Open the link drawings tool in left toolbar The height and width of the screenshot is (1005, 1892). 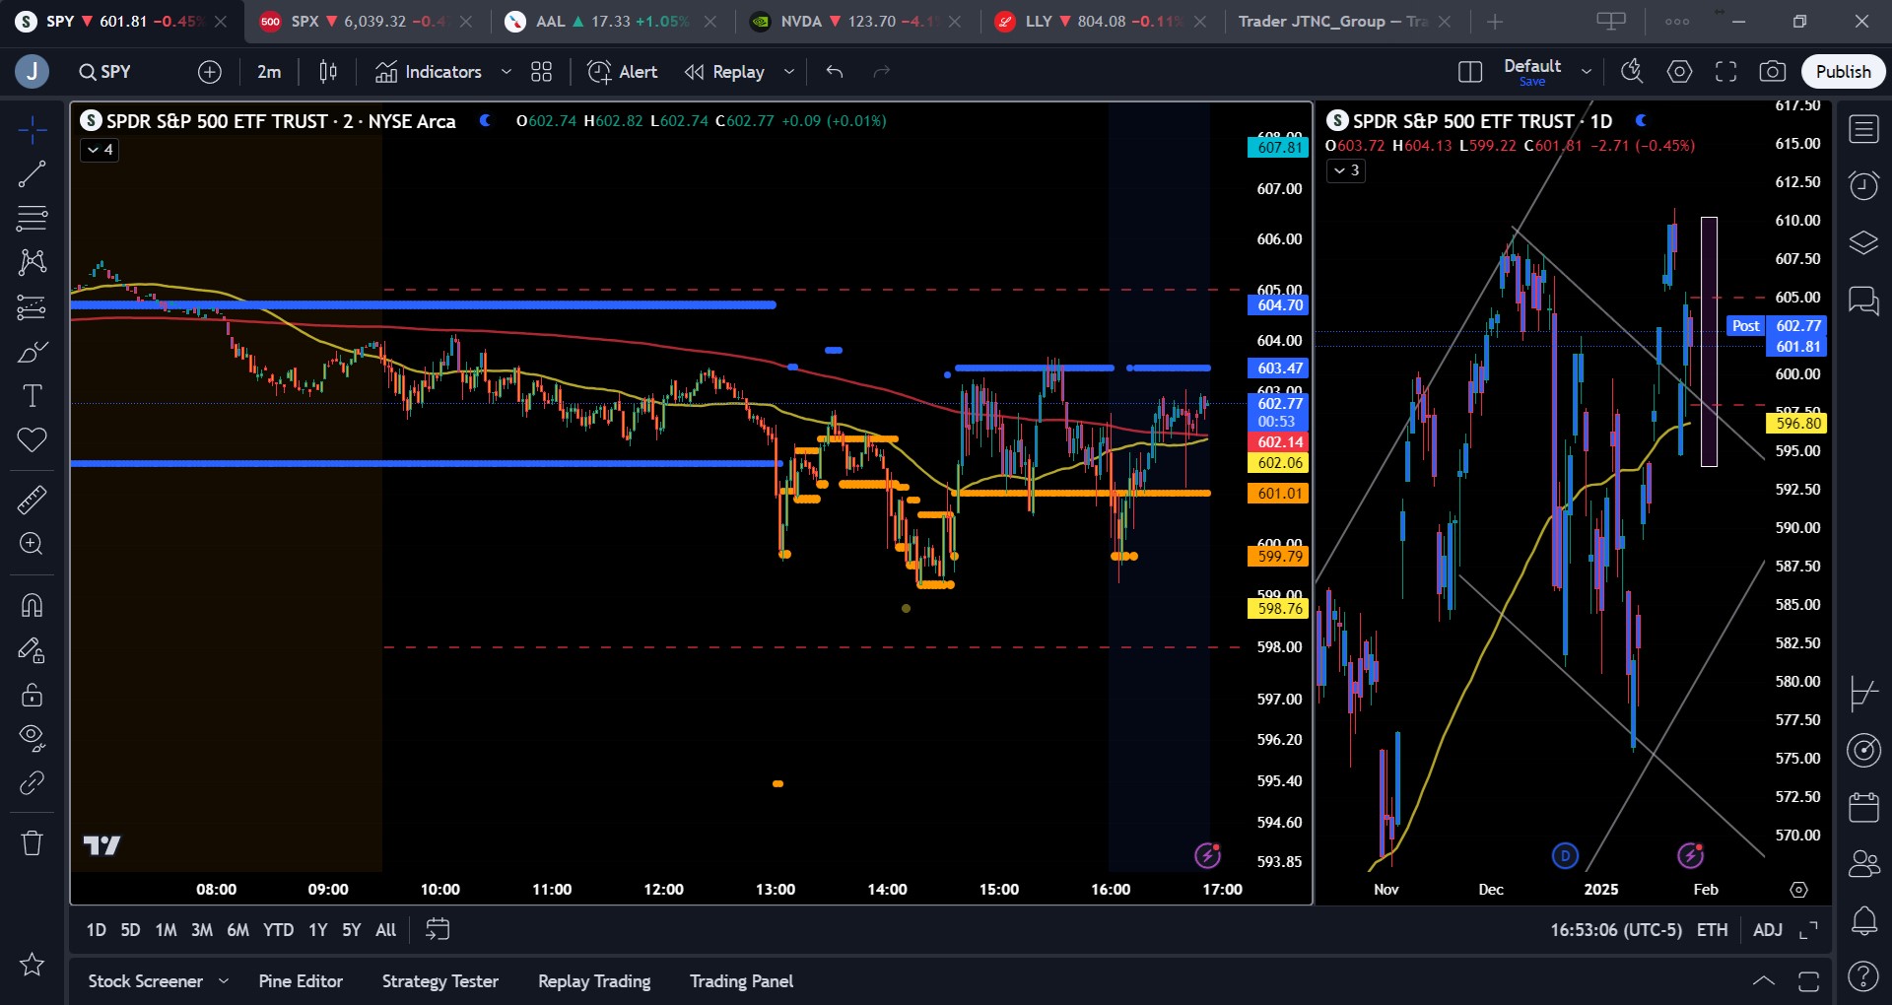coord(32,782)
